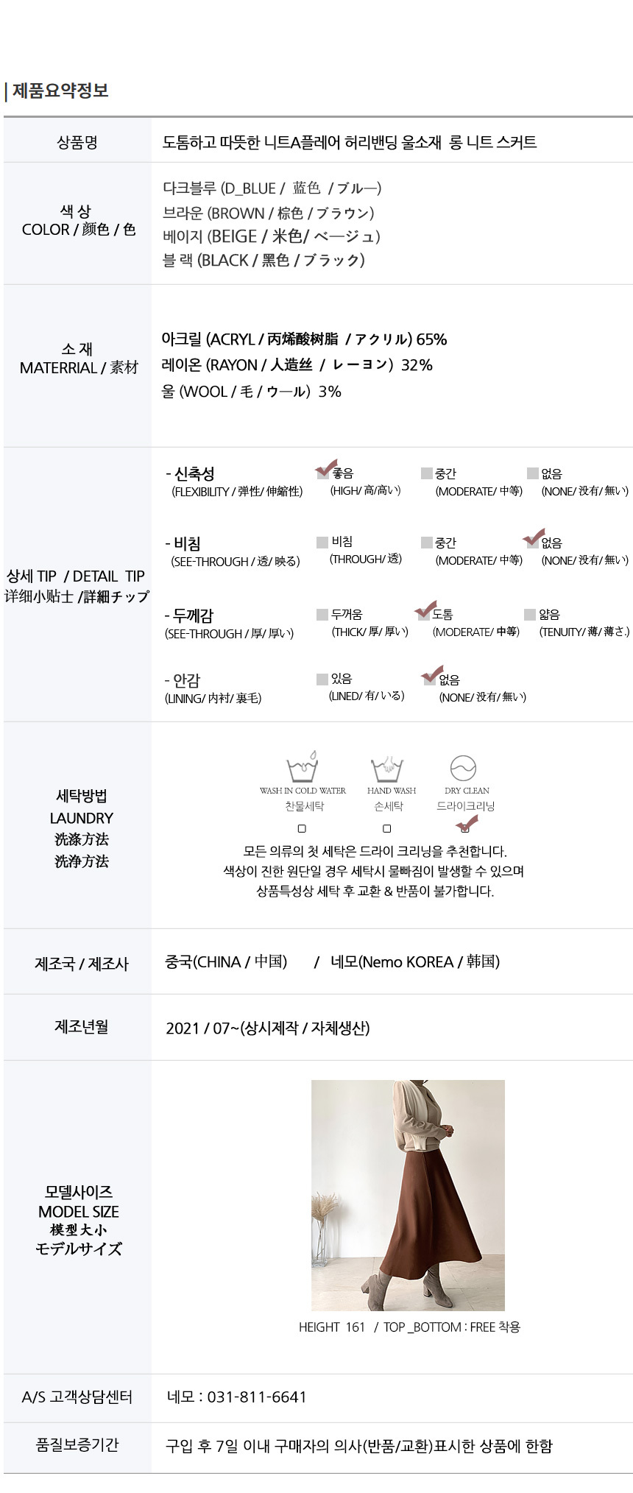Tick the see-through 비침 checkbox

(322, 543)
